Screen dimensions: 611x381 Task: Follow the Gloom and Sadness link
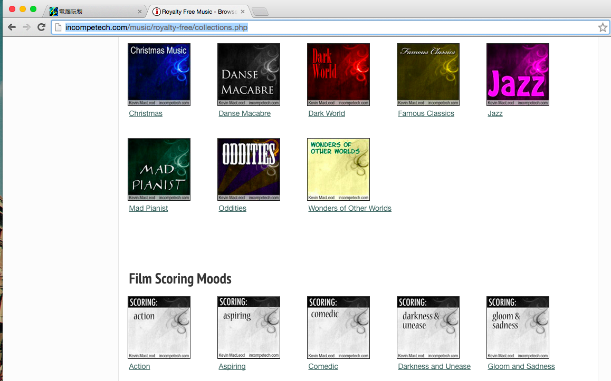(x=521, y=366)
